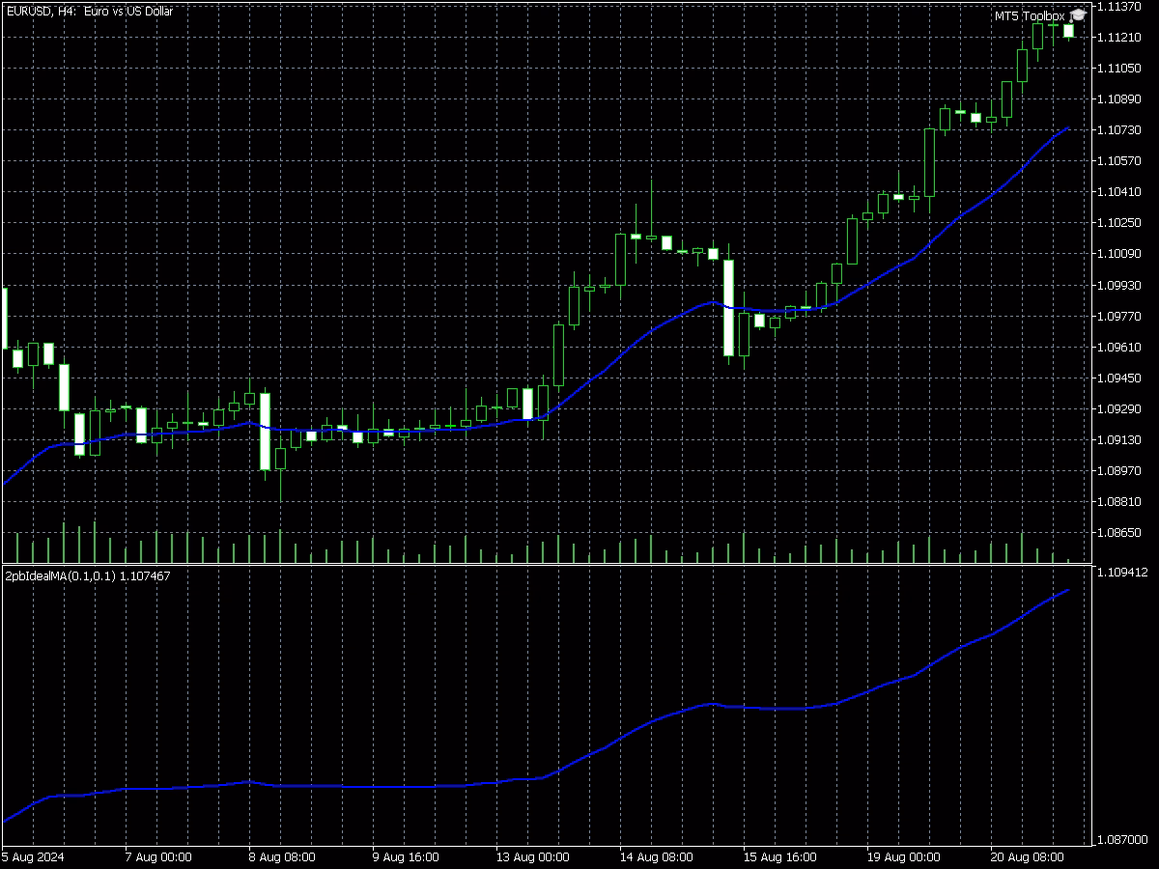Select the 7 Aug 00:00 time label
Viewport: 1159px width, 869px height.
tap(158, 856)
